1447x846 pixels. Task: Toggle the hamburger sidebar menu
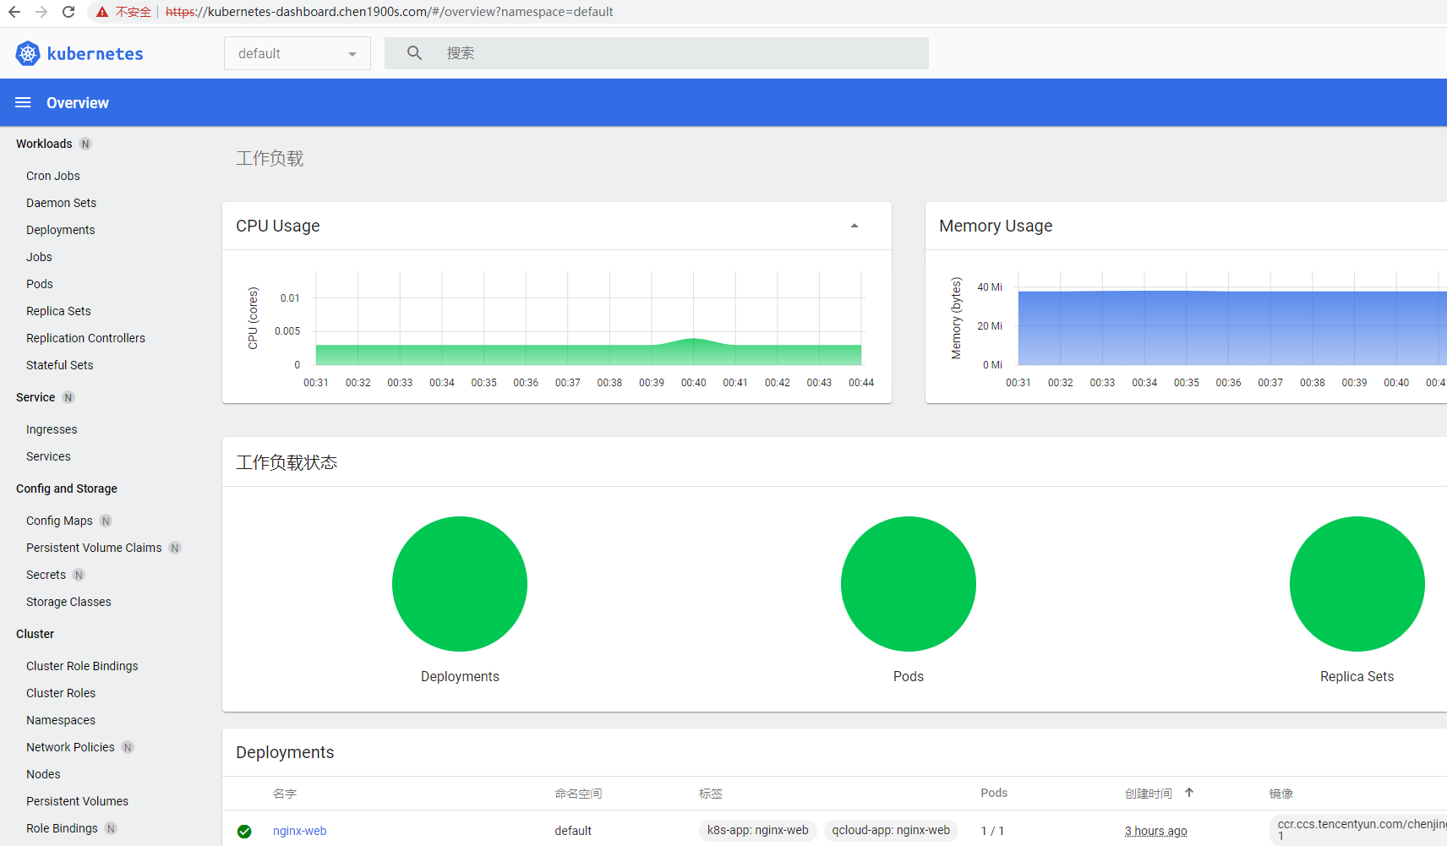coord(23,102)
